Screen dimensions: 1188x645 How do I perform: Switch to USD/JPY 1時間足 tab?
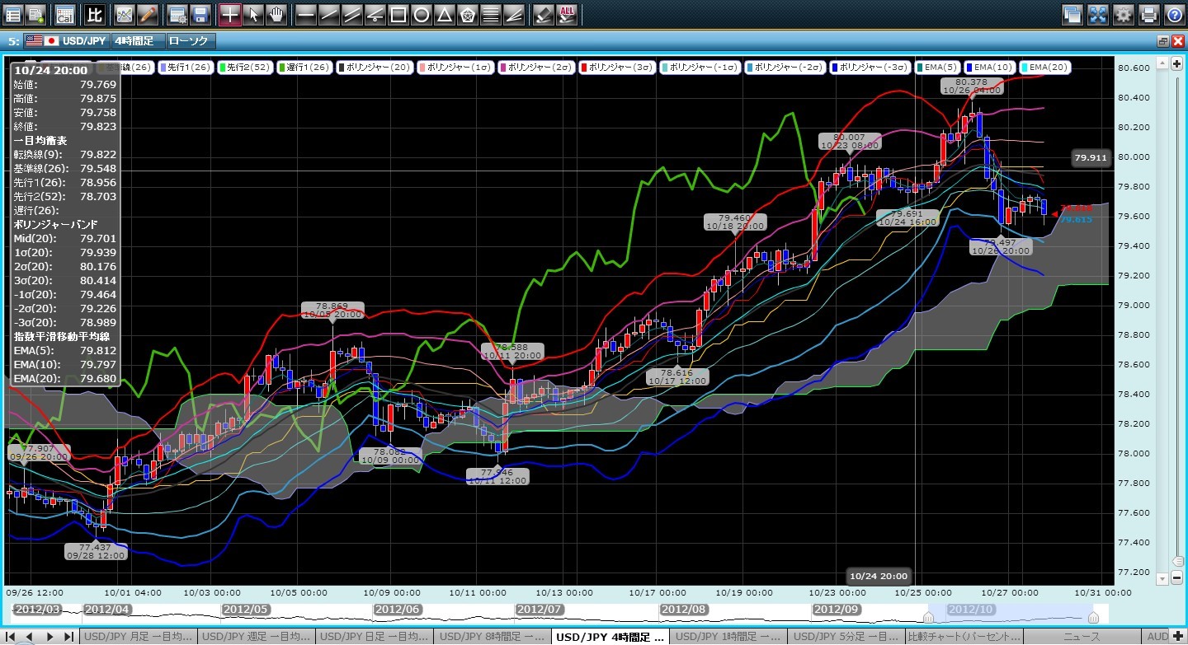(728, 637)
